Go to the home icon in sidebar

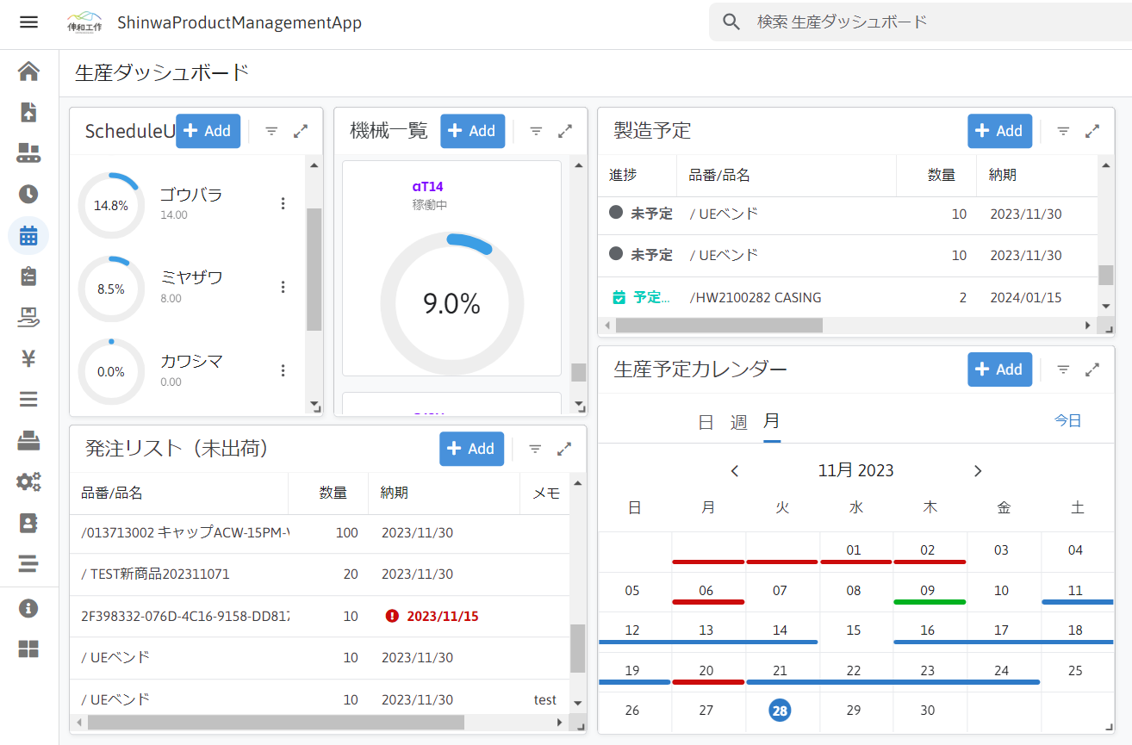pyautogui.click(x=28, y=71)
